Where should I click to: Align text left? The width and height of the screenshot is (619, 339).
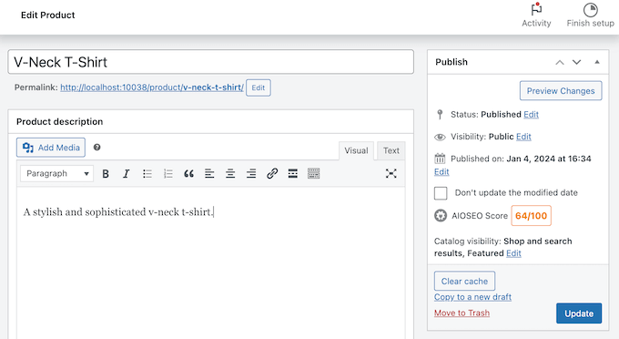click(x=209, y=173)
